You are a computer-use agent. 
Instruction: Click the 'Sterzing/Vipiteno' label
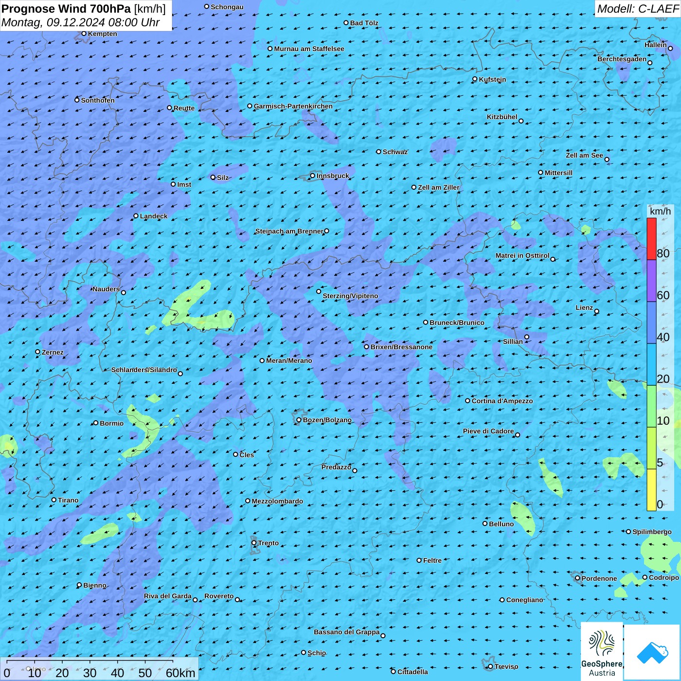tap(350, 296)
